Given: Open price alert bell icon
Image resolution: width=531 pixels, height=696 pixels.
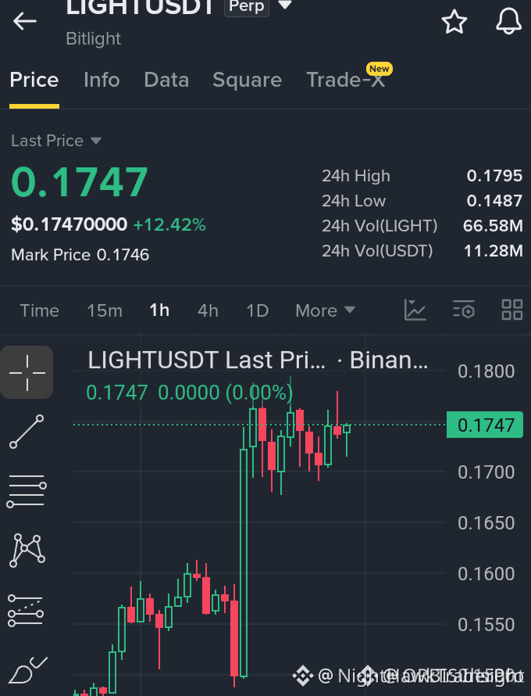Looking at the screenshot, I should [x=508, y=21].
